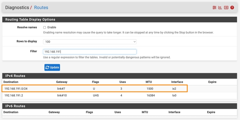Click the lo0 interface value
Viewport: 240px width, 120px height.
(x=174, y=95)
